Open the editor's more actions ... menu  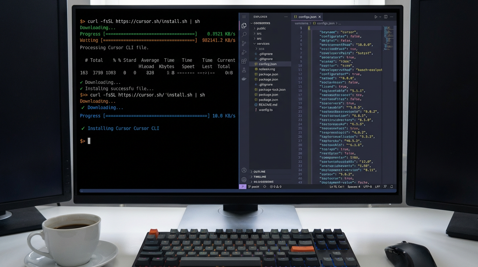point(392,16)
